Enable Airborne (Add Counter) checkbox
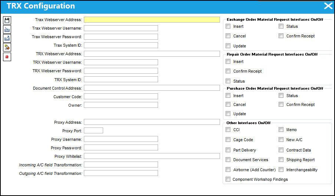 (228, 170)
